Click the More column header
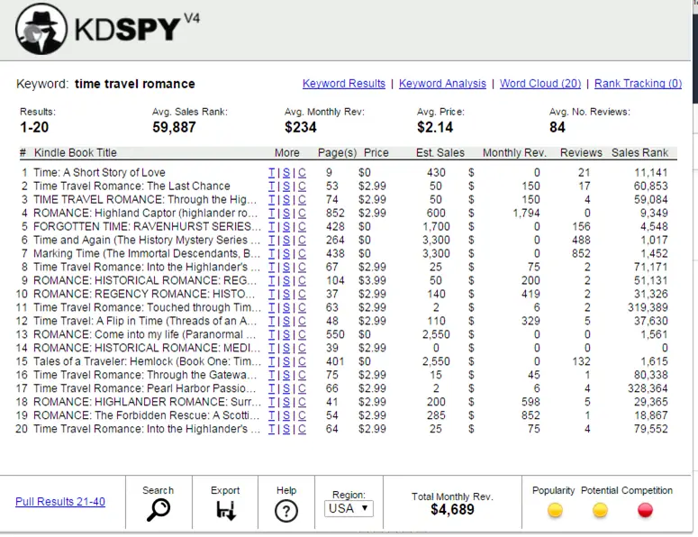Viewport: 698px width, 537px height. (x=286, y=153)
